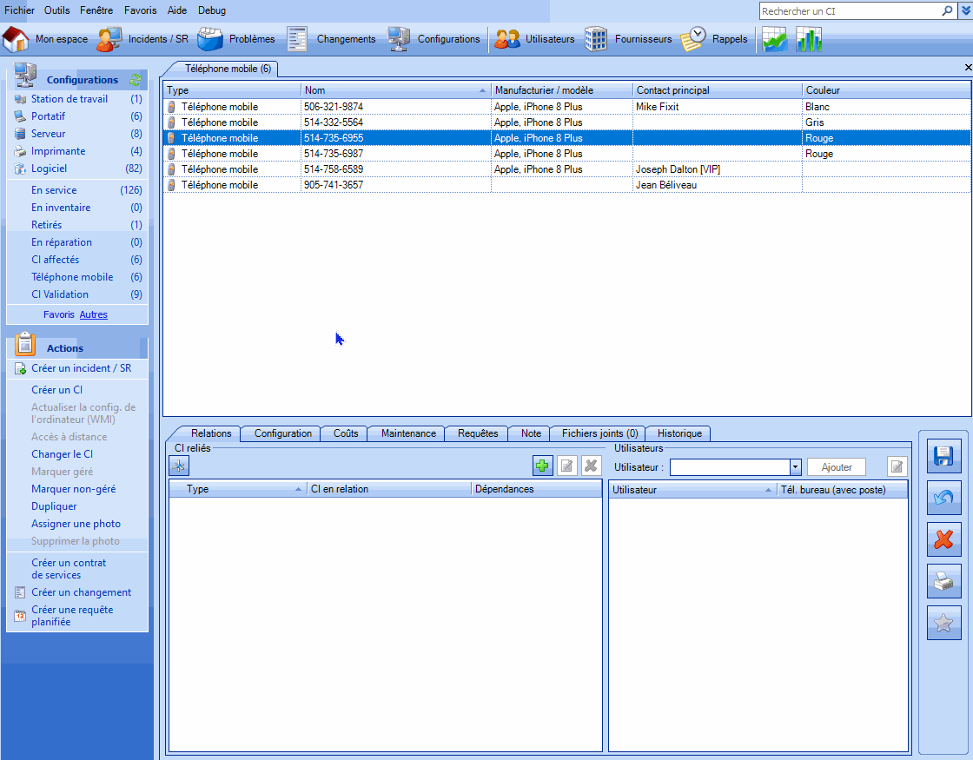
Task: Click the blue undo arrow icon
Action: [943, 498]
